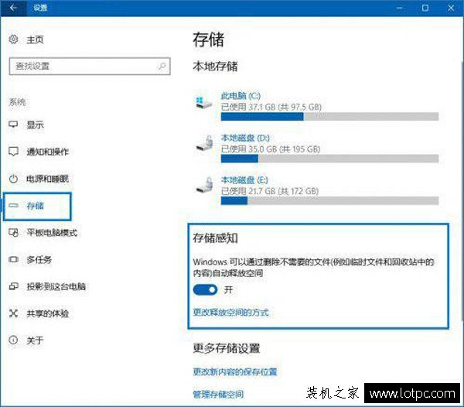Click the 本地存储 heading
This screenshot has height=407, width=464.
pyautogui.click(x=215, y=67)
